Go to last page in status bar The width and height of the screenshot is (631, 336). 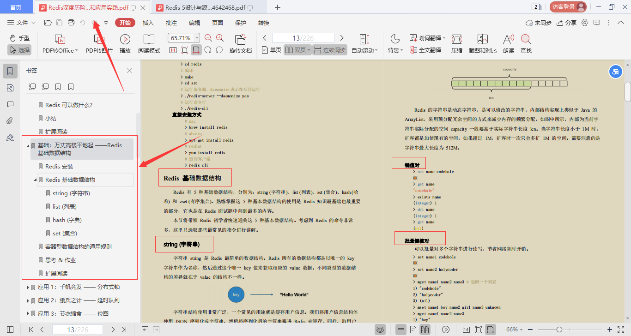tap(124, 330)
